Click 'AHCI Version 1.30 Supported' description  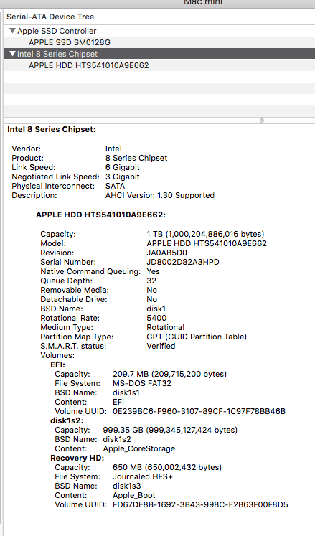coord(160,195)
